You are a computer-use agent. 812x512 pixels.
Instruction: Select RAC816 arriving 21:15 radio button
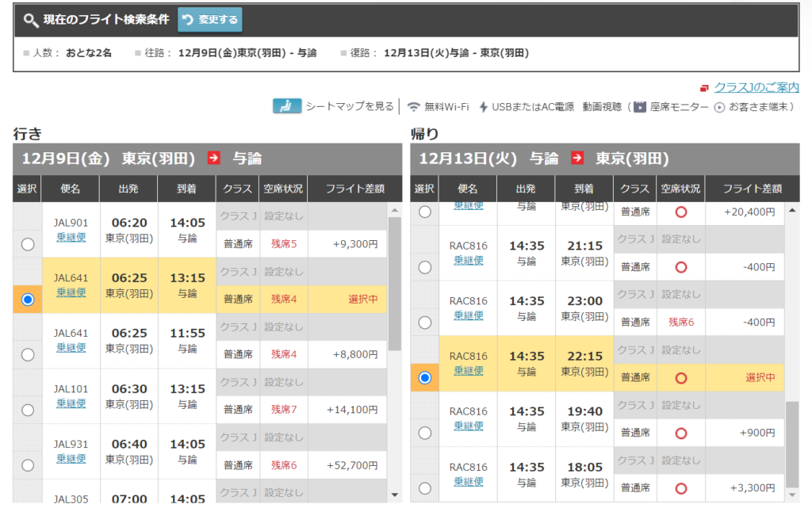pos(425,267)
